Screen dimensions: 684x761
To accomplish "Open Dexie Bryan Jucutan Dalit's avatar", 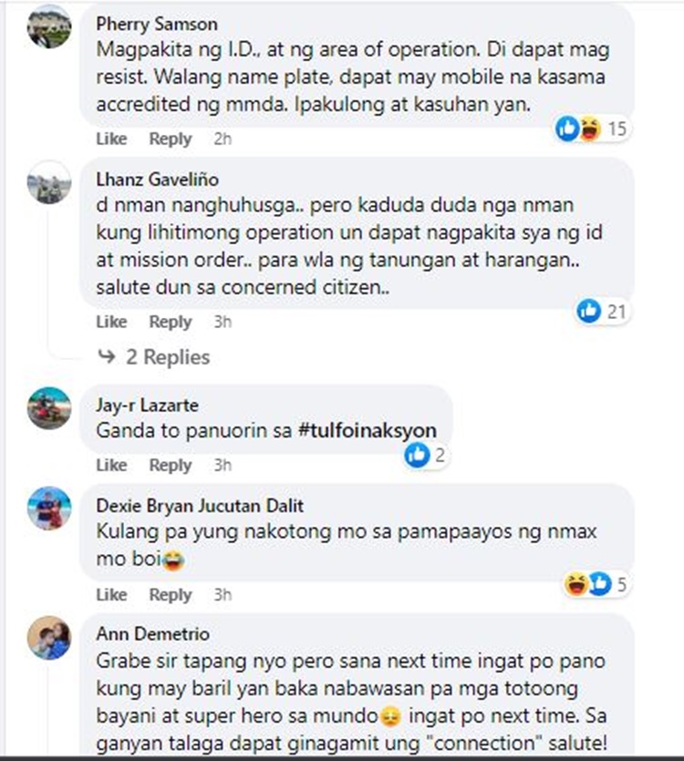I will click(x=49, y=509).
